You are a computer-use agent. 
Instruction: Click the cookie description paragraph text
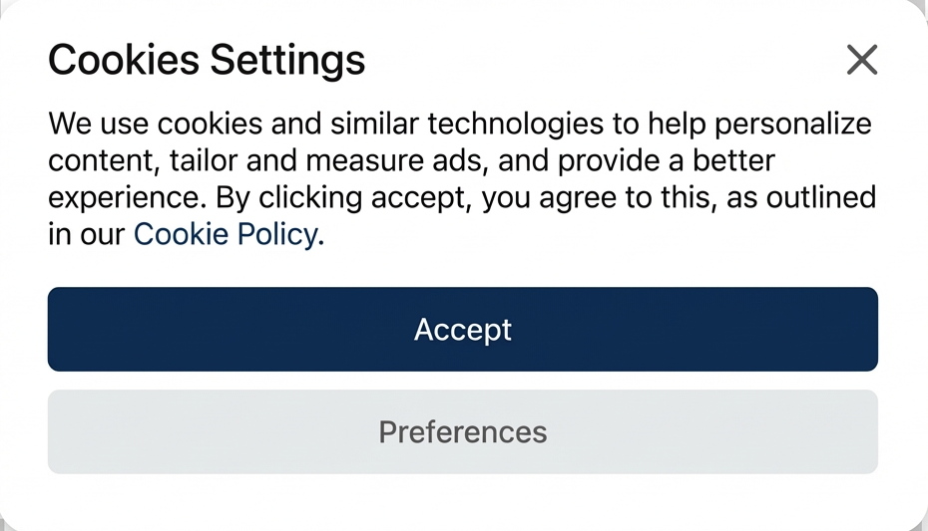click(x=461, y=160)
